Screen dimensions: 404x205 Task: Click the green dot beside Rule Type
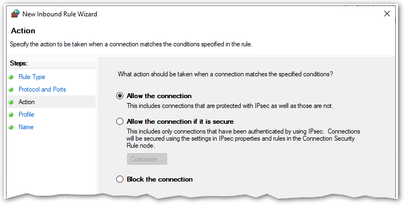pyautogui.click(x=11, y=77)
